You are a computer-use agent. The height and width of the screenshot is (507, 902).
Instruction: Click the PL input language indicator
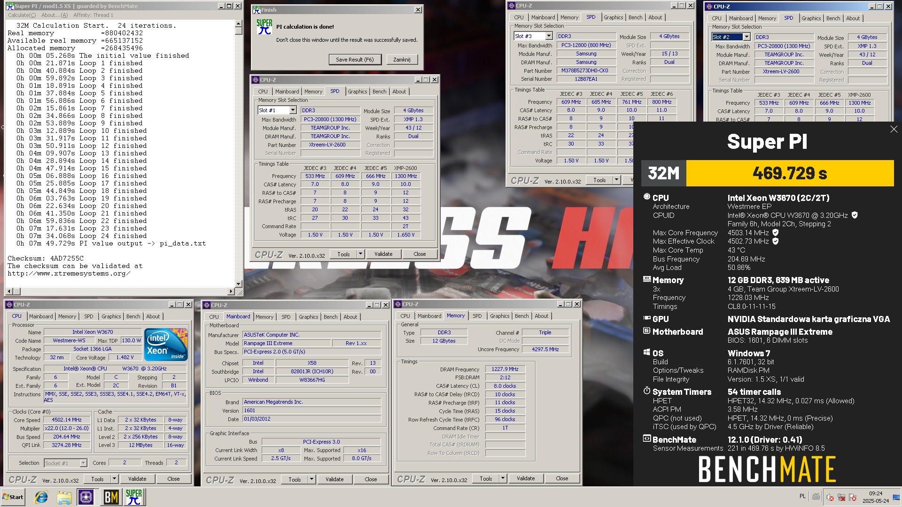pos(802,497)
